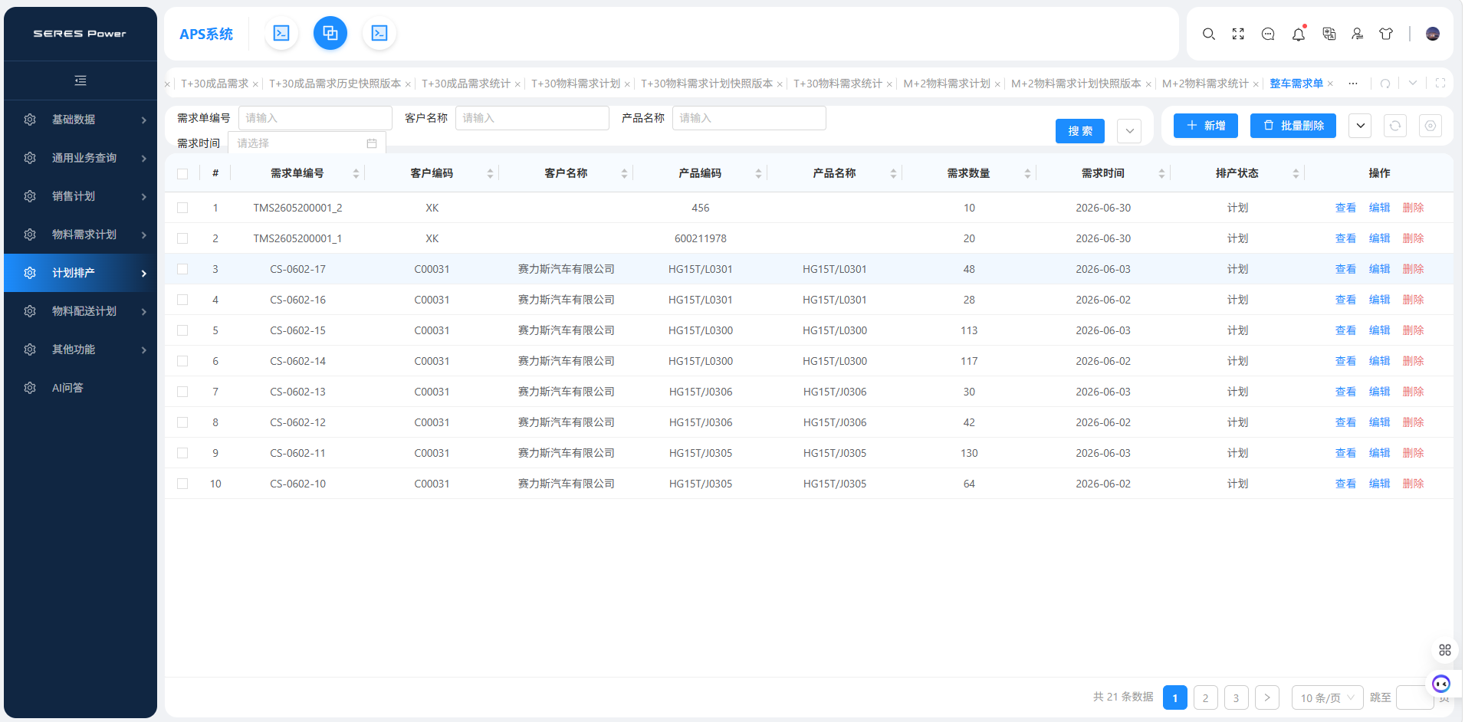
Task: Open the more tabs ellipsis
Action: pyautogui.click(x=1353, y=84)
